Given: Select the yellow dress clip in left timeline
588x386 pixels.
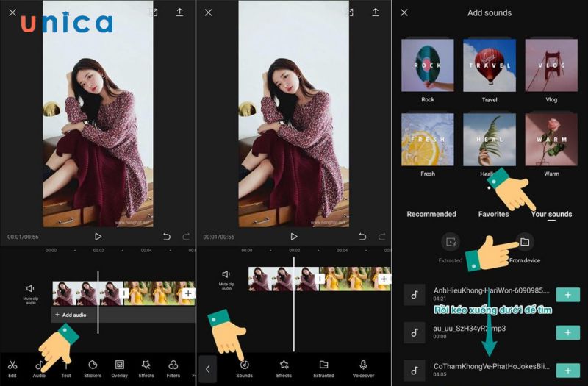Looking at the screenshot, I should (159, 293).
